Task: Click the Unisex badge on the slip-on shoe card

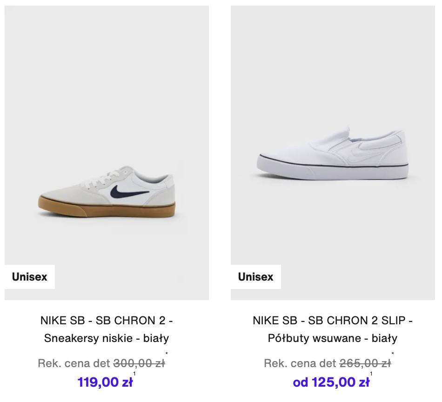Action: pos(256,277)
